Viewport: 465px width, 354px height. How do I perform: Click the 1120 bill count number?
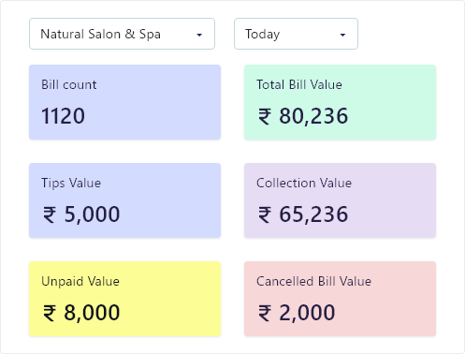63,116
